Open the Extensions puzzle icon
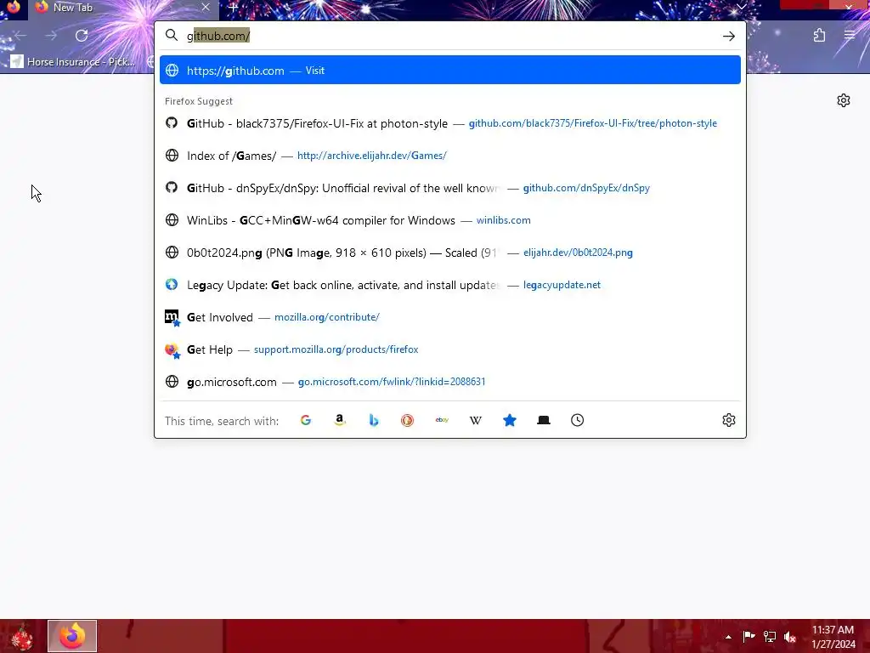This screenshot has width=870, height=653. [820, 36]
